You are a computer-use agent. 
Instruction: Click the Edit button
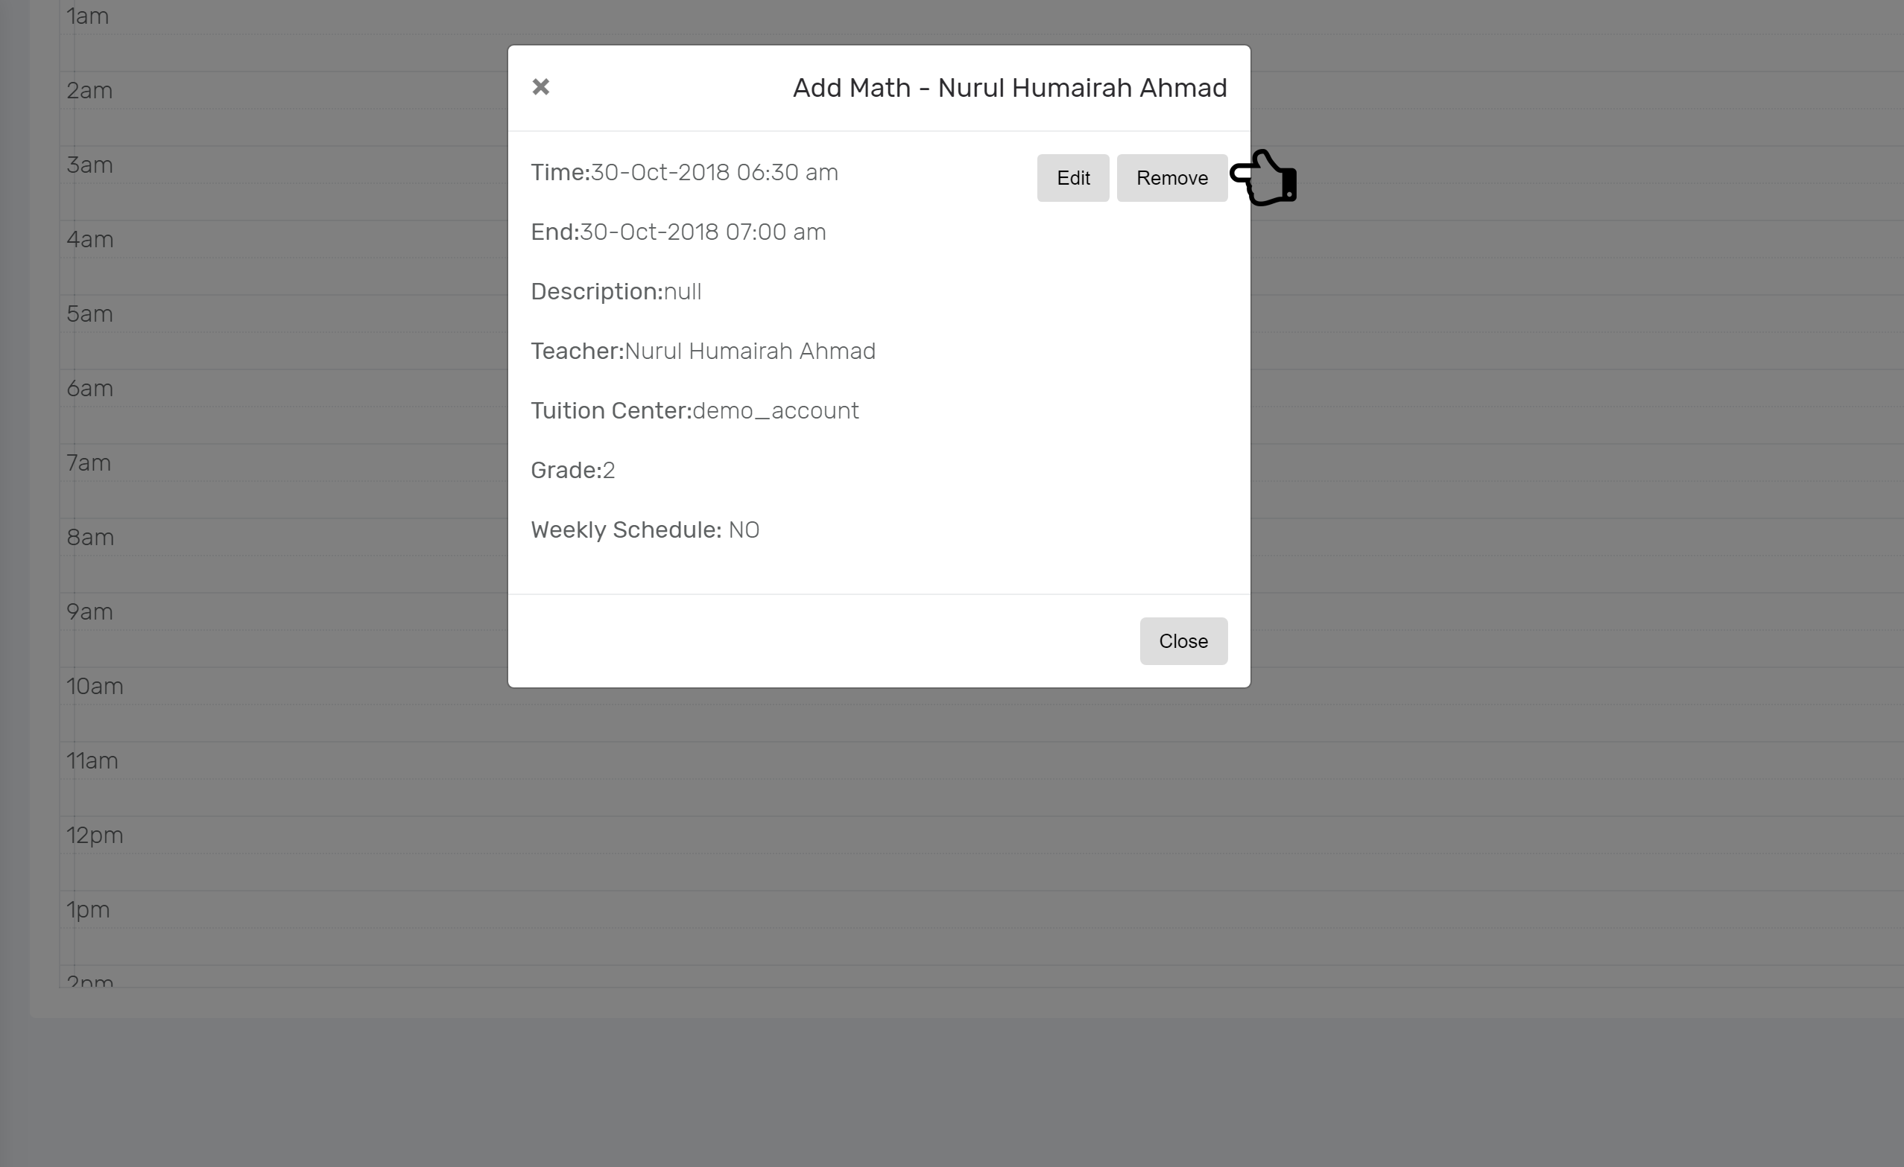pyautogui.click(x=1072, y=178)
